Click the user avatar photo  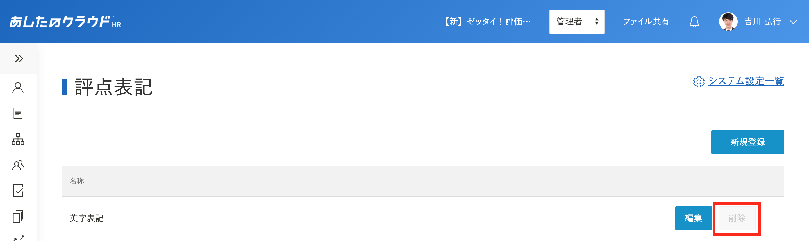click(x=728, y=22)
